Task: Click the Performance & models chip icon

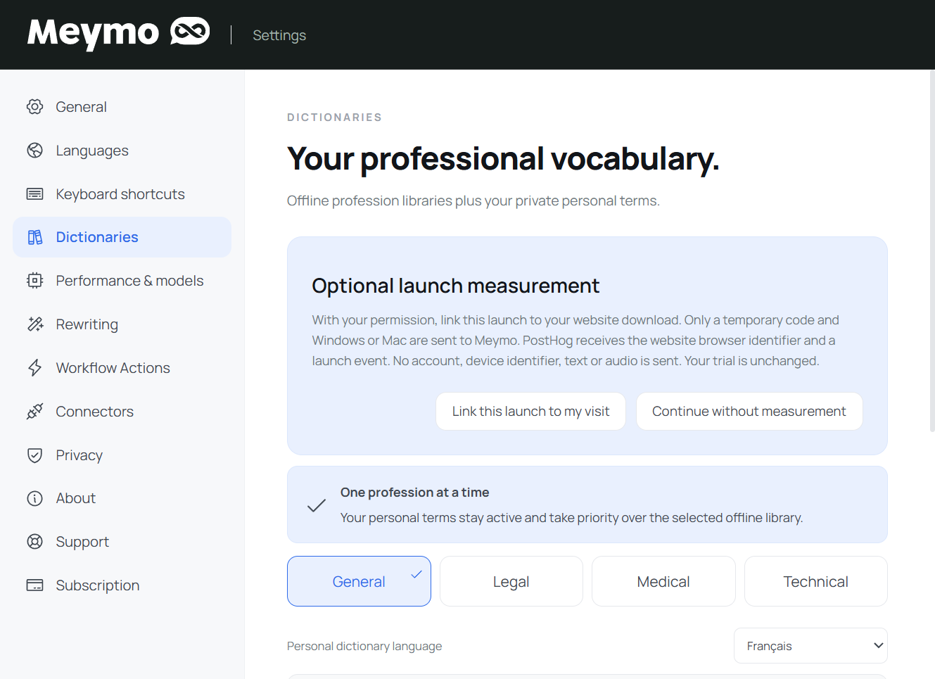Action: (34, 281)
